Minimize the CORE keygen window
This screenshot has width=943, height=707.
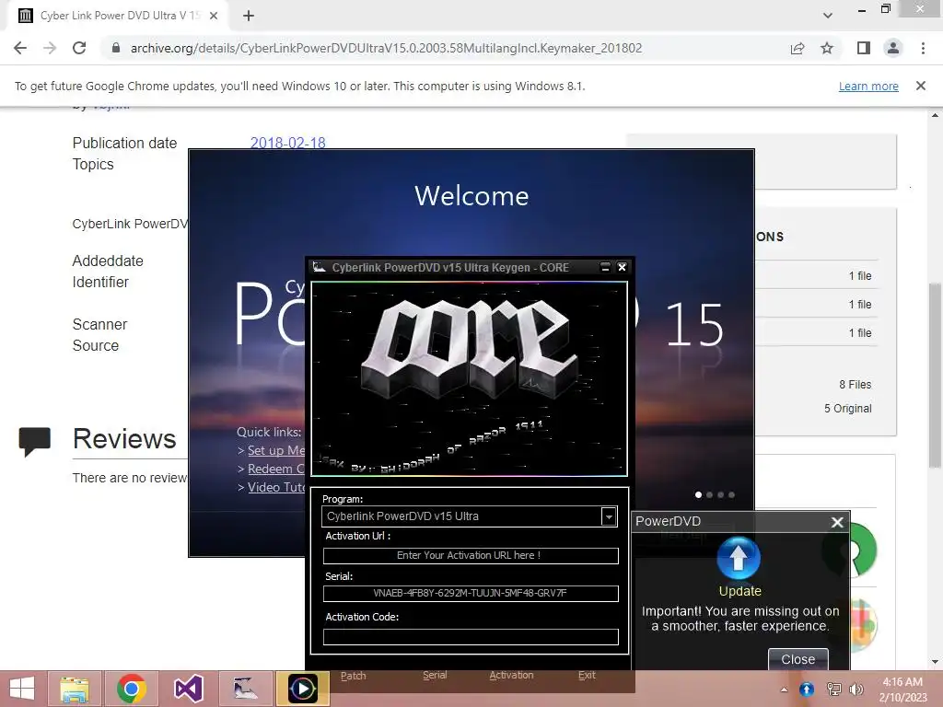point(605,267)
